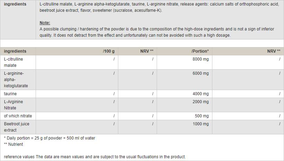Click the 4000 mg portion value
The height and width of the screenshot is (161, 284).
pos(201,94)
